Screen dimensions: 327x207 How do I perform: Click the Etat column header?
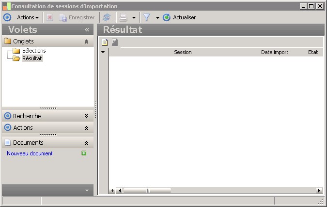(x=313, y=52)
